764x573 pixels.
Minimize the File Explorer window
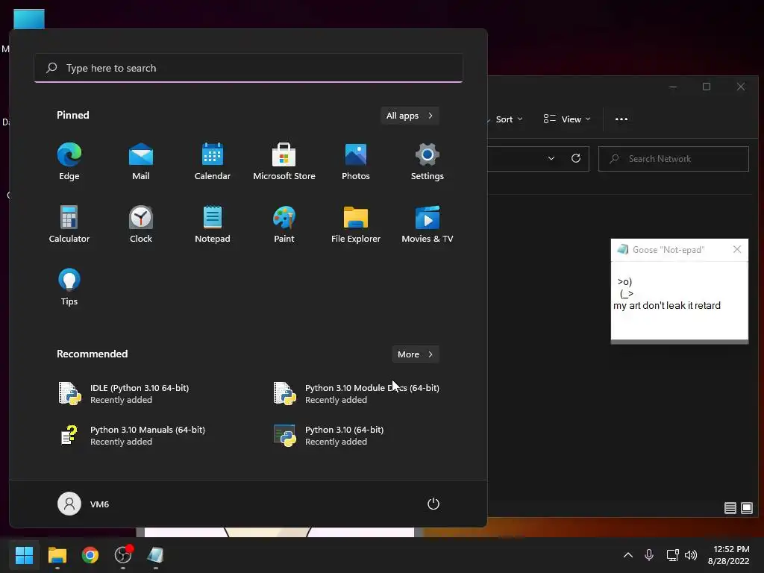click(673, 87)
